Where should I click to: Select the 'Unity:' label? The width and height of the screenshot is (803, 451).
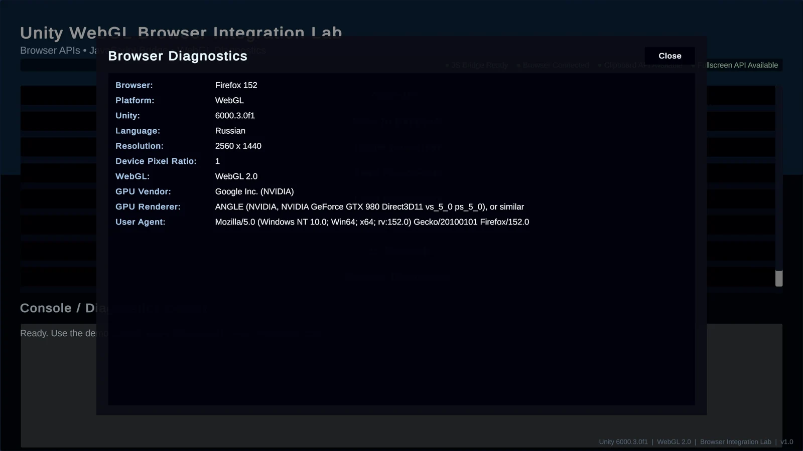coord(127,115)
